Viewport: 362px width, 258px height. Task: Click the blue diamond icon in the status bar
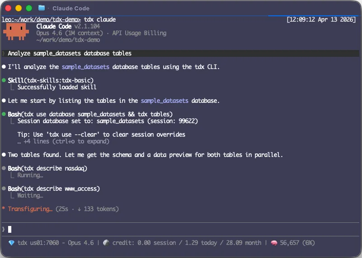point(11,243)
